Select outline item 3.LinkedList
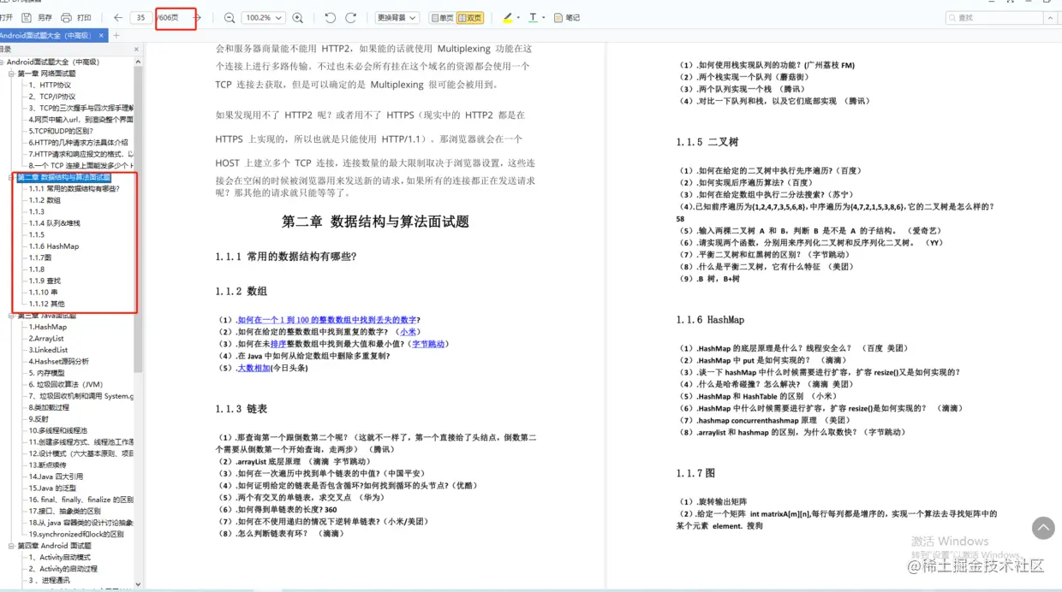 (x=48, y=350)
